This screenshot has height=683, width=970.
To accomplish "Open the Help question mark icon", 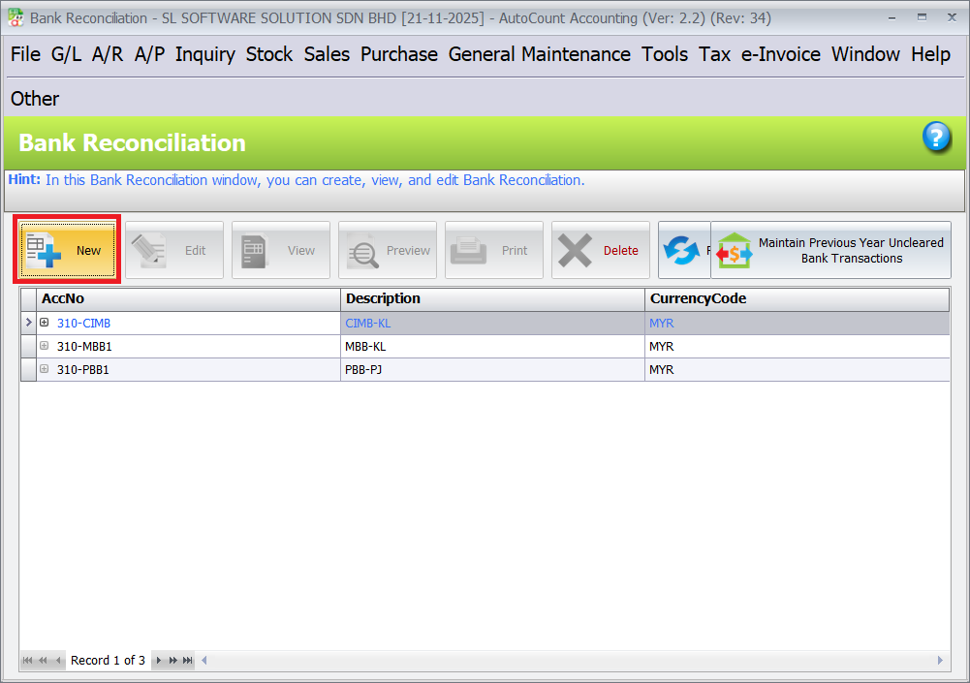I will 936,139.
